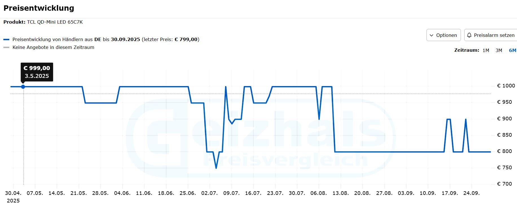Click the bell icon for Preisalarm
The image size is (517, 205).
(469, 35)
